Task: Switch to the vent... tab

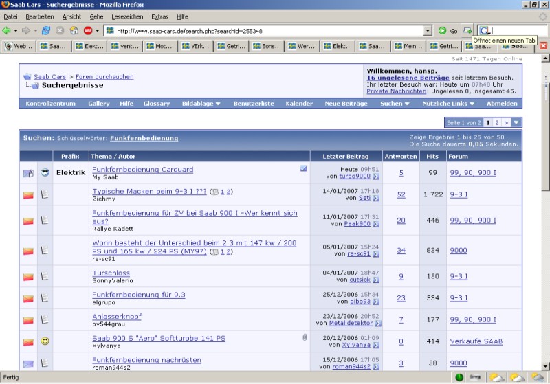Action: click(x=125, y=46)
